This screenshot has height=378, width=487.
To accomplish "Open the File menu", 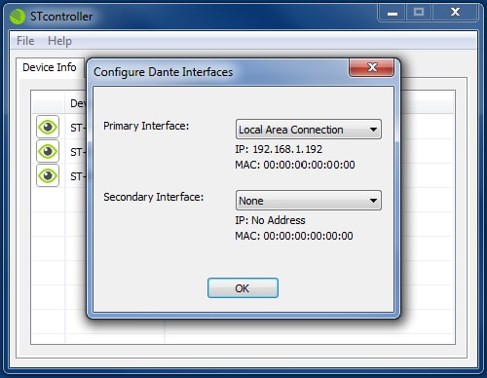I will (x=25, y=41).
